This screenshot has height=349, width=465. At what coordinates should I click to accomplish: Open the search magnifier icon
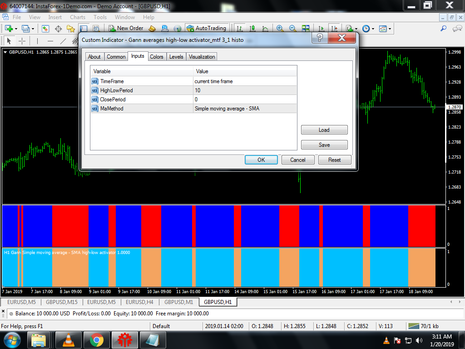click(444, 29)
